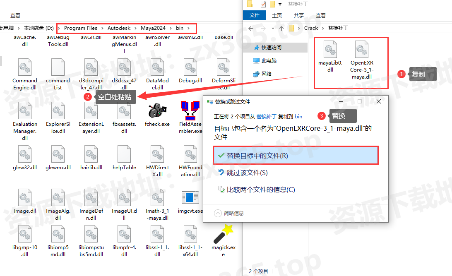Open recent locations dropdown arrow

tap(273, 28)
